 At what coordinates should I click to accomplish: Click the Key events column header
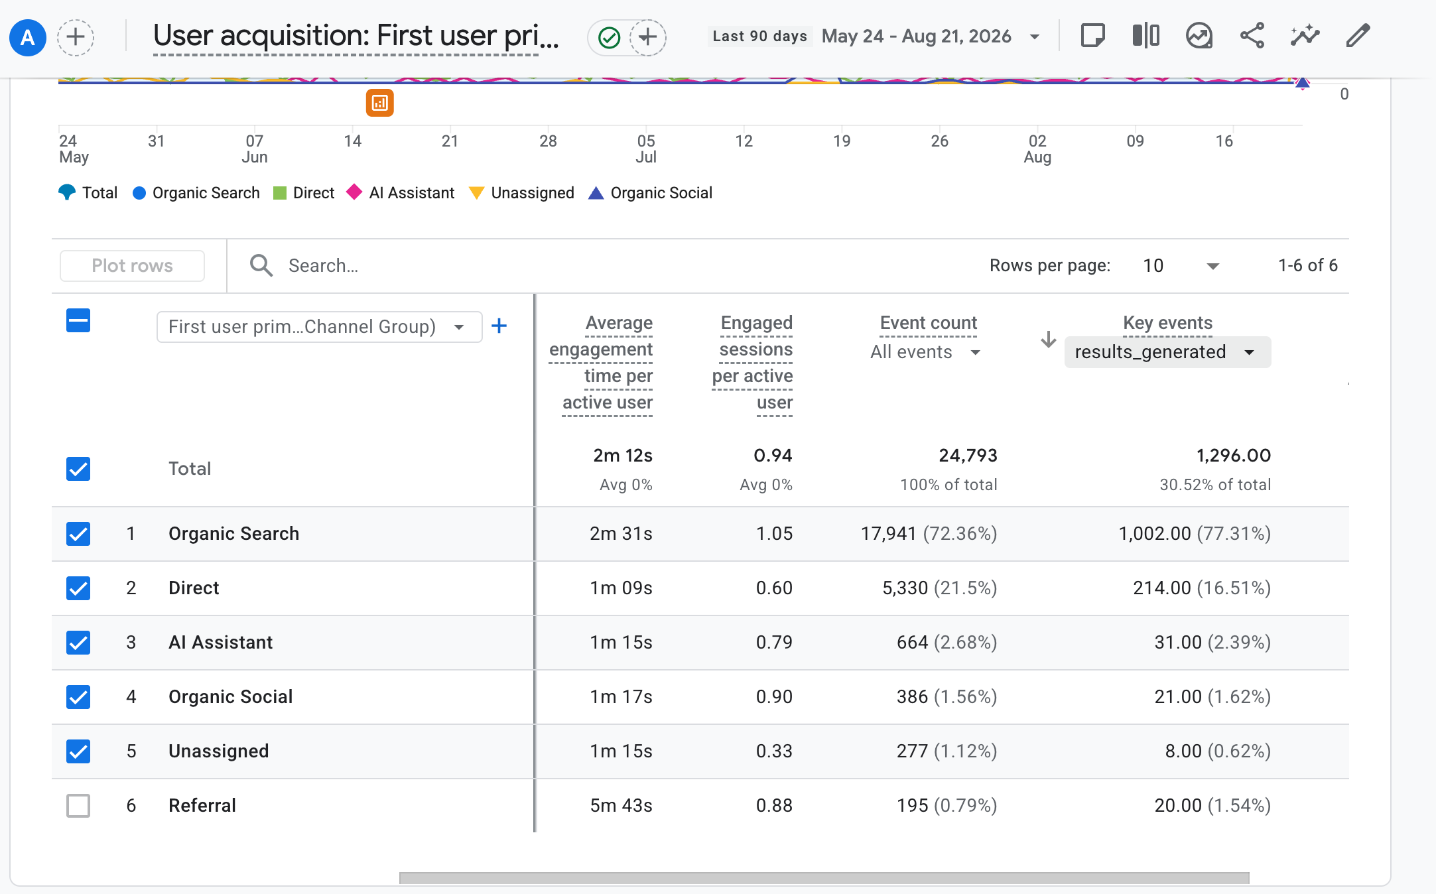[x=1167, y=323]
